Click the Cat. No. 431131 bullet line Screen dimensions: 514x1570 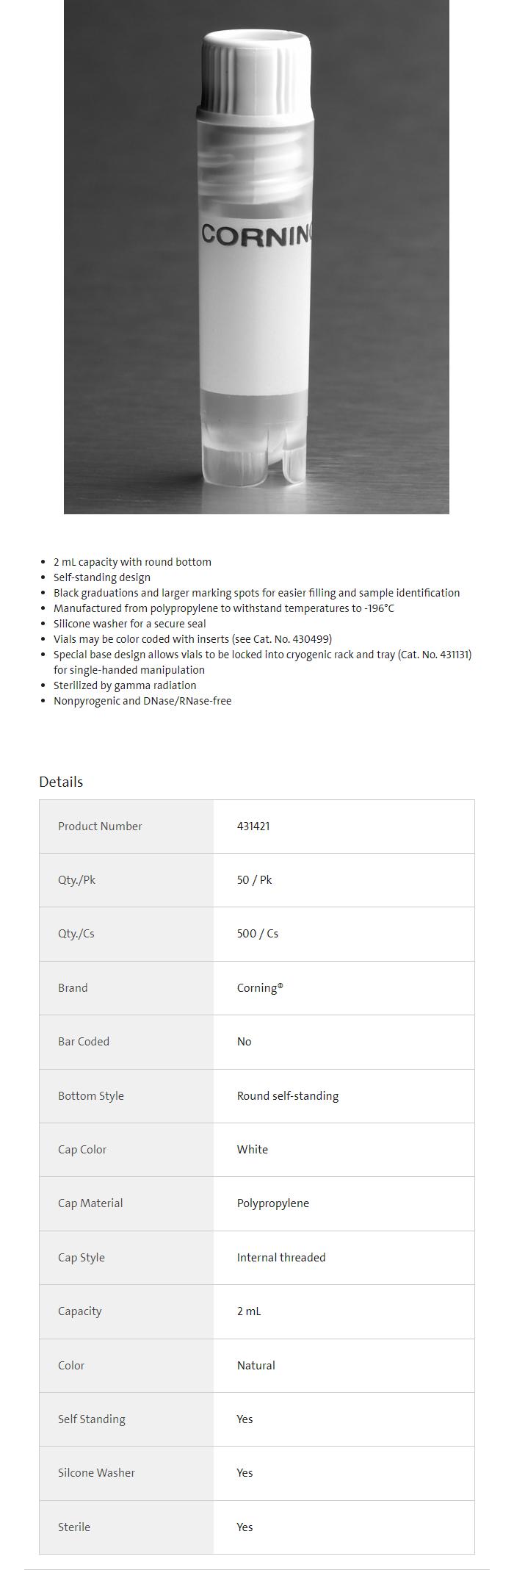coord(262,655)
